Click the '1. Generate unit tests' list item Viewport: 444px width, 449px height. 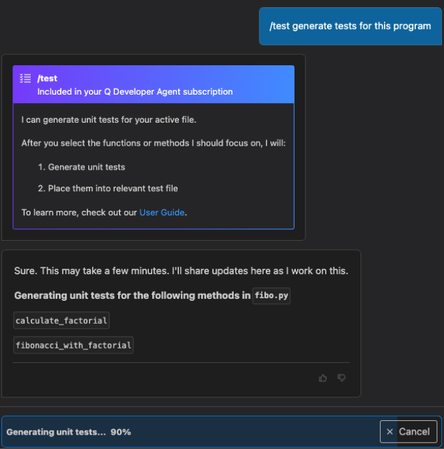pyautogui.click(x=82, y=167)
